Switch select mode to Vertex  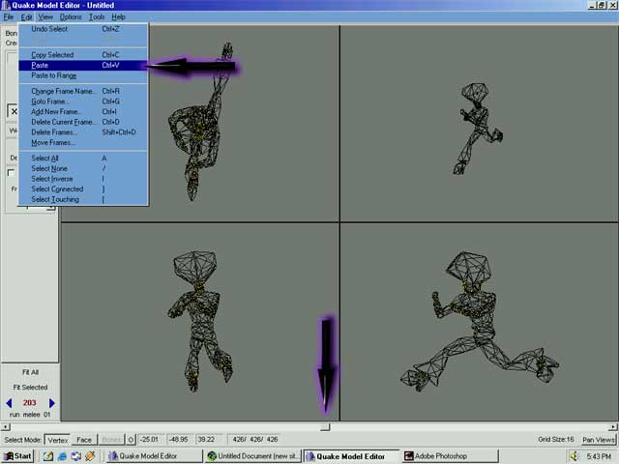57,440
